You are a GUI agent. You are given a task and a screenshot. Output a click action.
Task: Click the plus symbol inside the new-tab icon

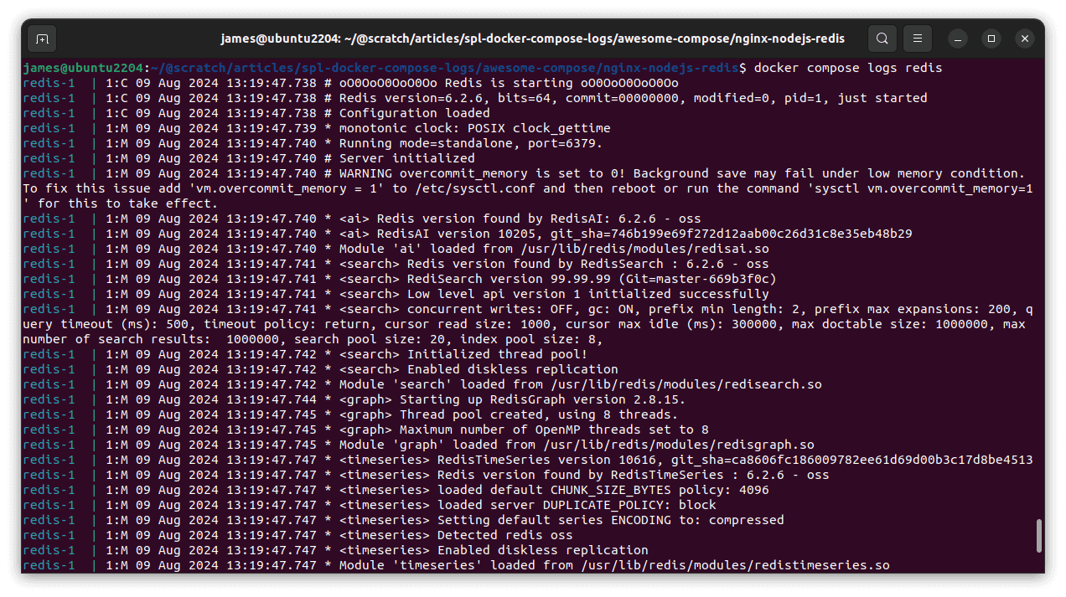pos(42,39)
